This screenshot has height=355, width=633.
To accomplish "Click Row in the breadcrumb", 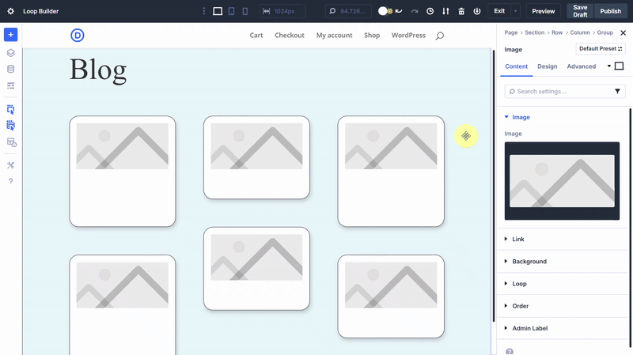I will click(557, 32).
